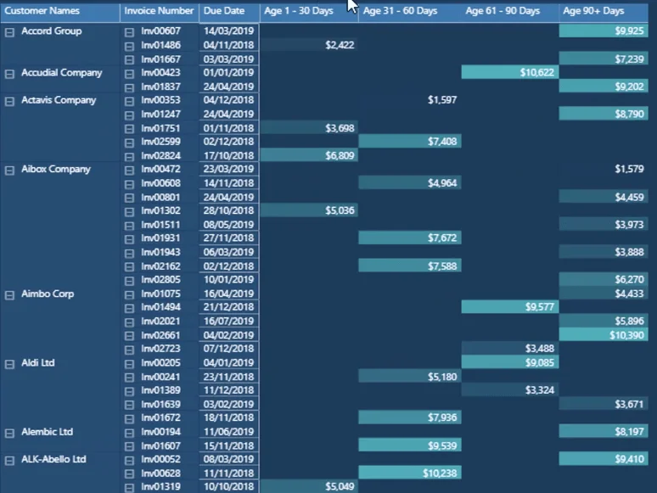Select the $3,698 cell for Inv01751
This screenshot has width=657, height=493.
(x=309, y=128)
